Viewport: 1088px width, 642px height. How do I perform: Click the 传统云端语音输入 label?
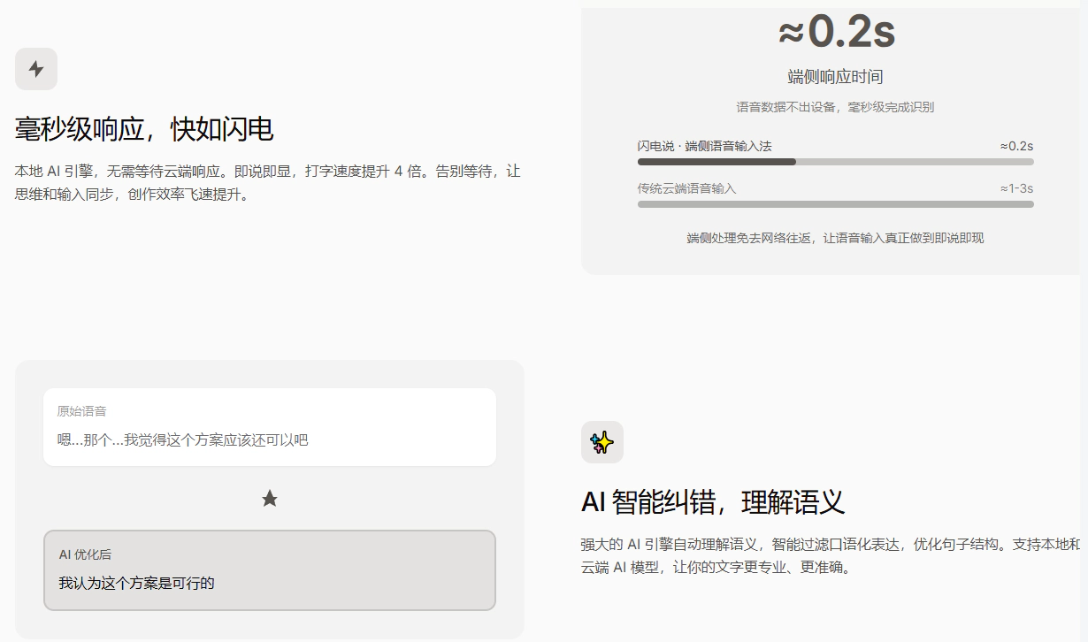click(x=686, y=188)
